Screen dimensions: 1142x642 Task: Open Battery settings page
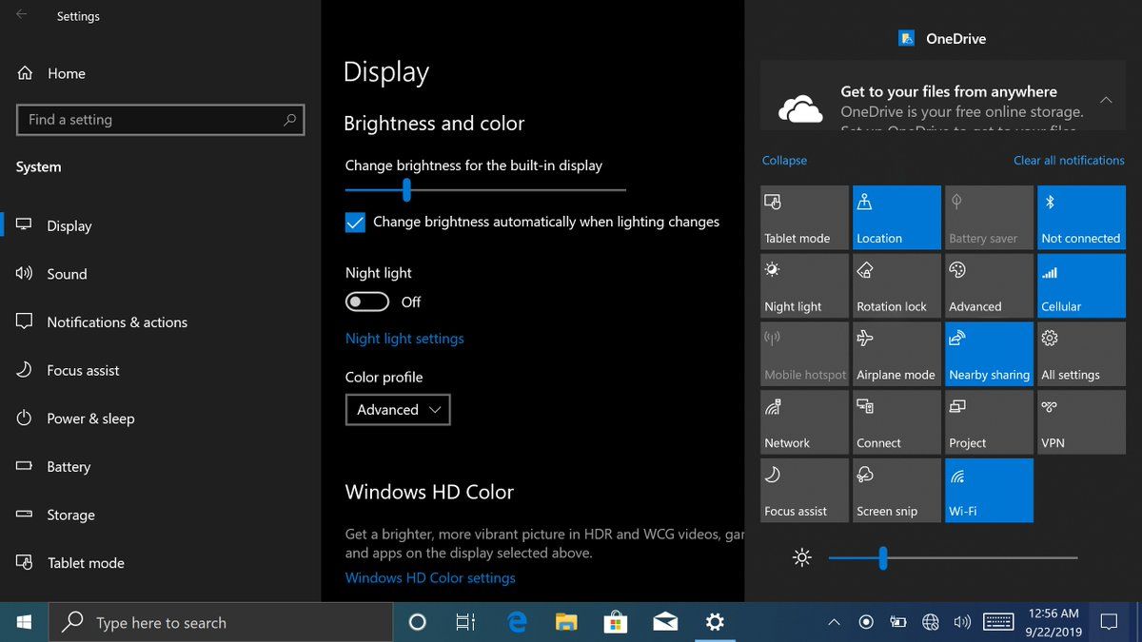tap(160, 467)
